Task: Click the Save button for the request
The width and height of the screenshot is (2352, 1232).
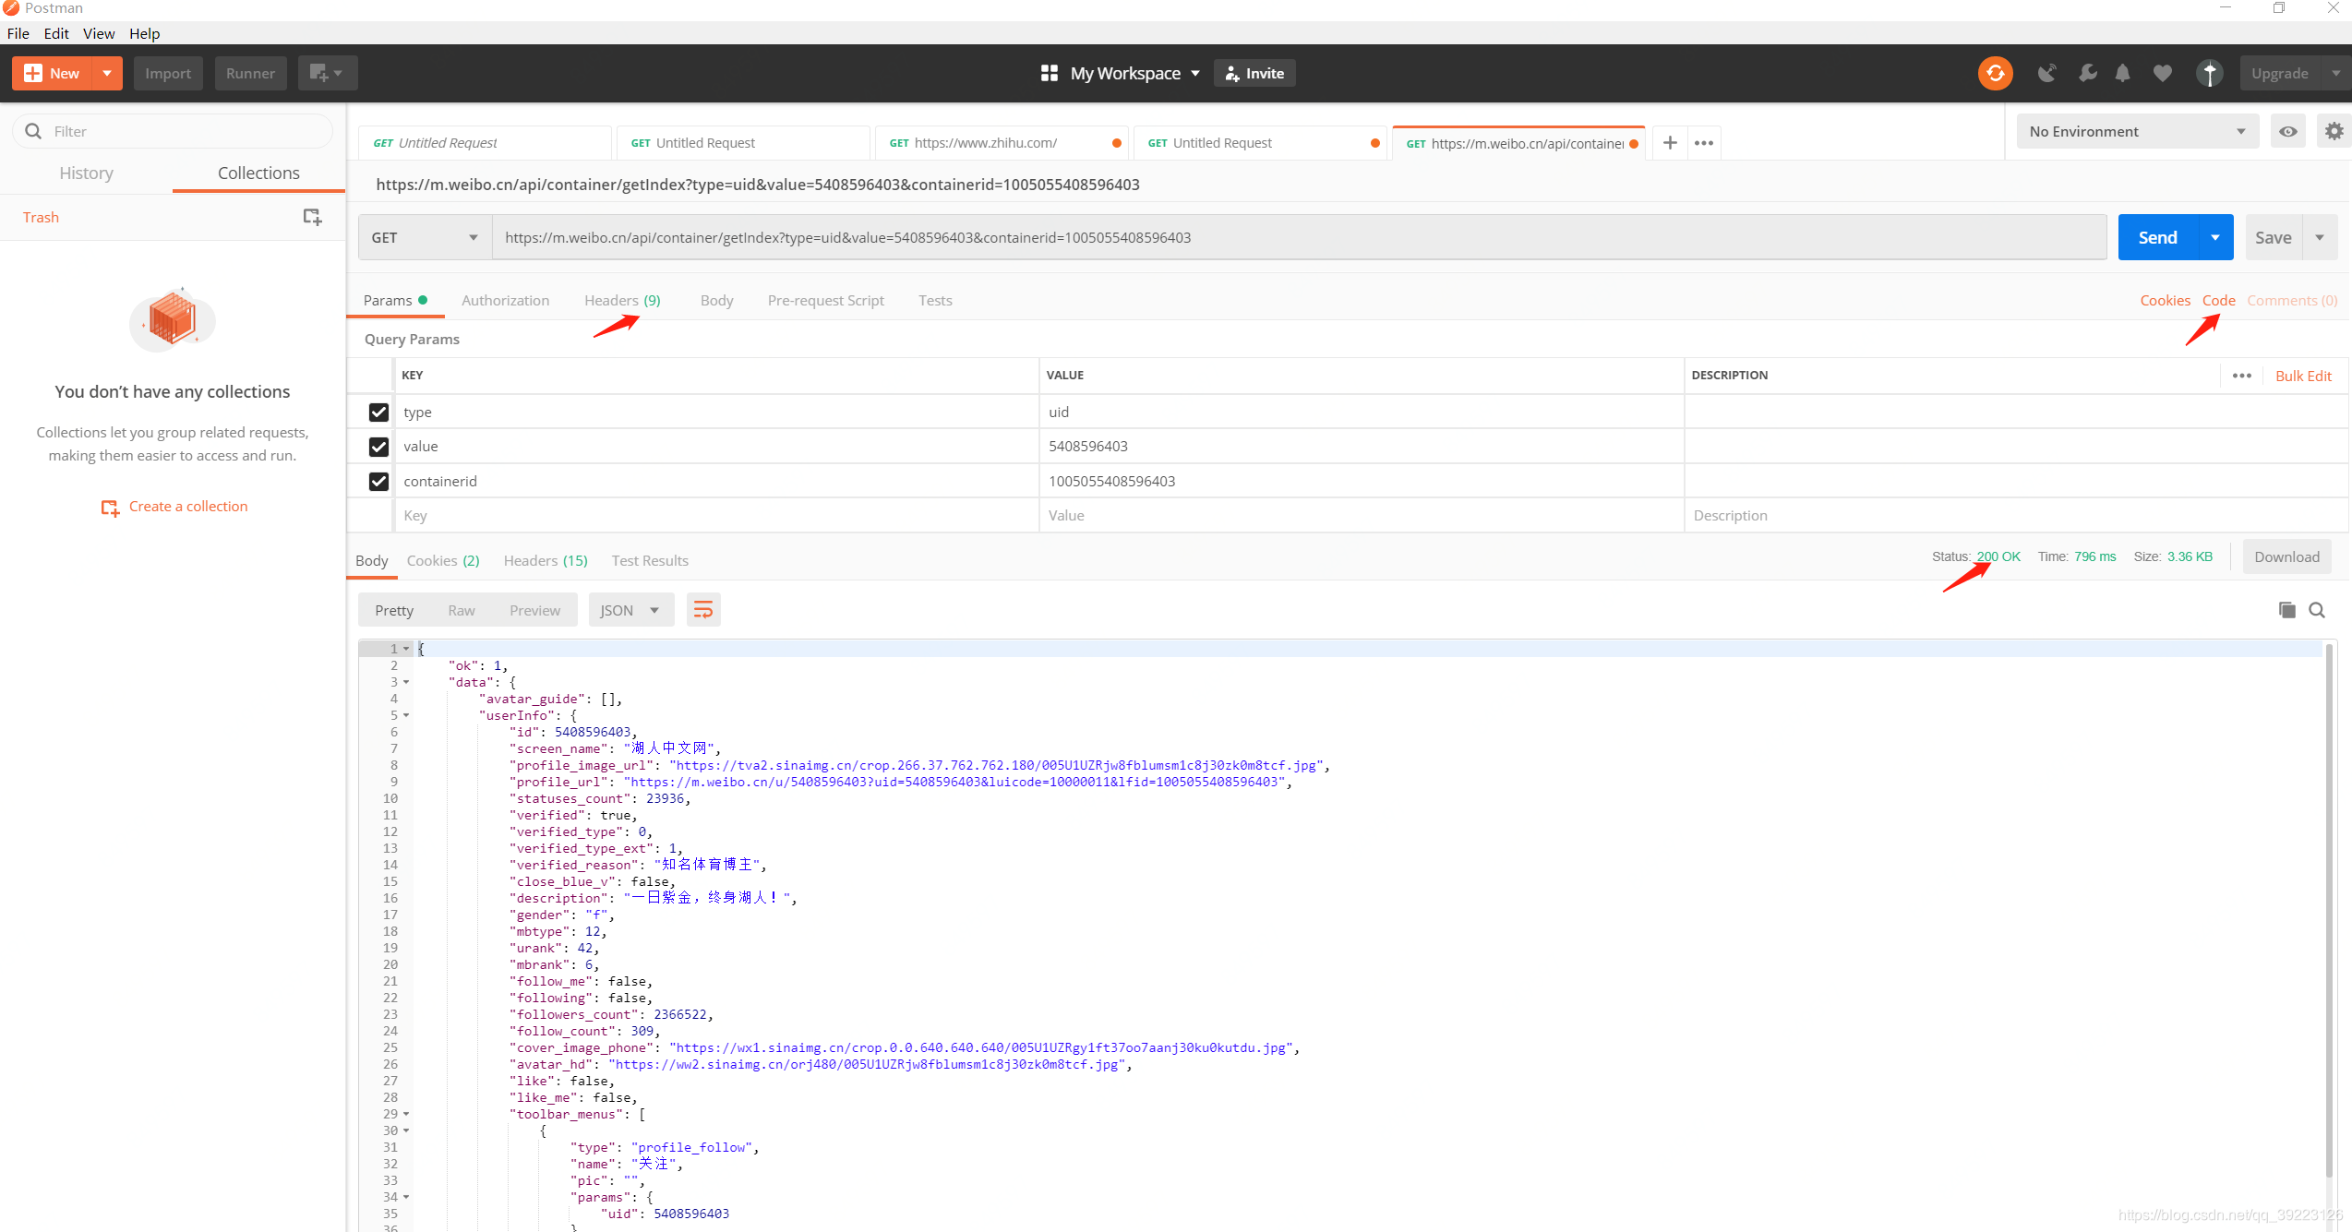Action: [x=2273, y=236]
